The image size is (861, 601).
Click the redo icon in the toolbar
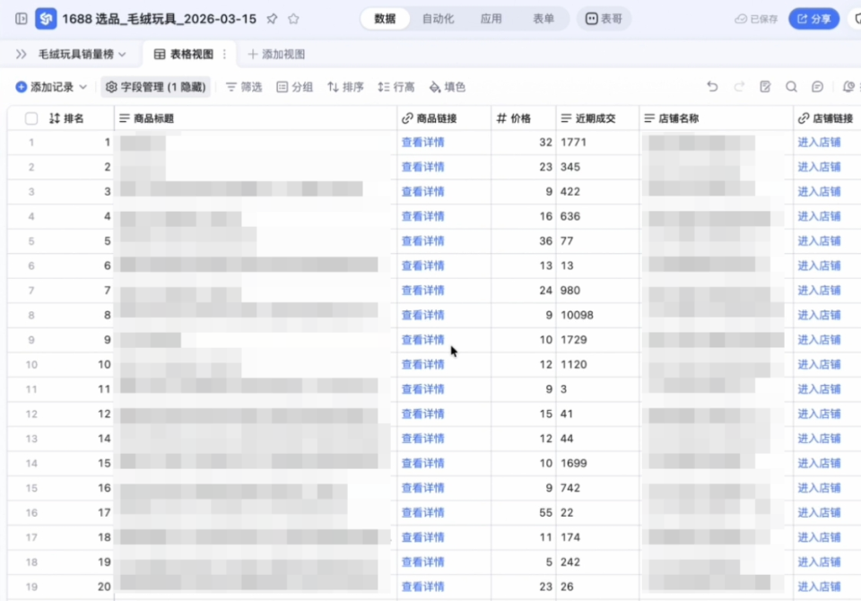tap(738, 87)
